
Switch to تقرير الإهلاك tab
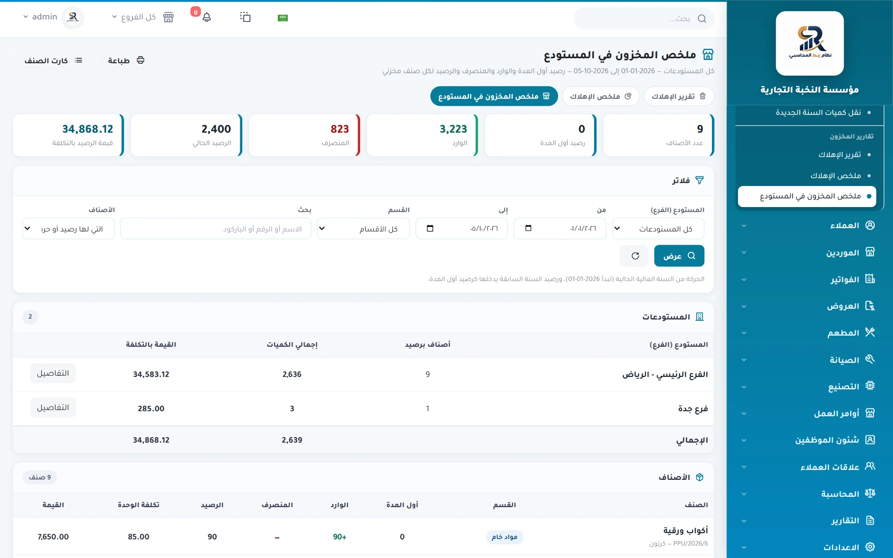(x=679, y=96)
